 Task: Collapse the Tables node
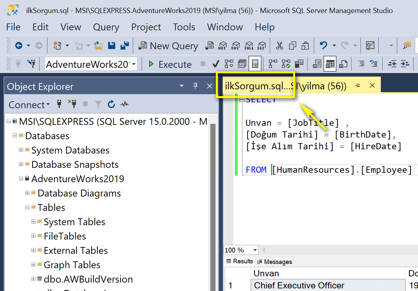click(27, 207)
